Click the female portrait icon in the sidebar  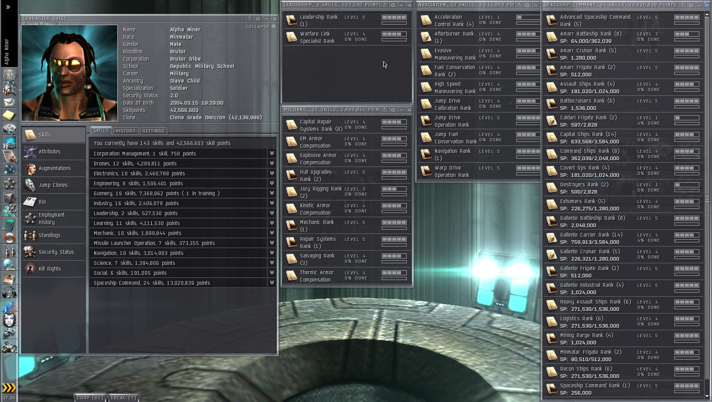pos(9,320)
